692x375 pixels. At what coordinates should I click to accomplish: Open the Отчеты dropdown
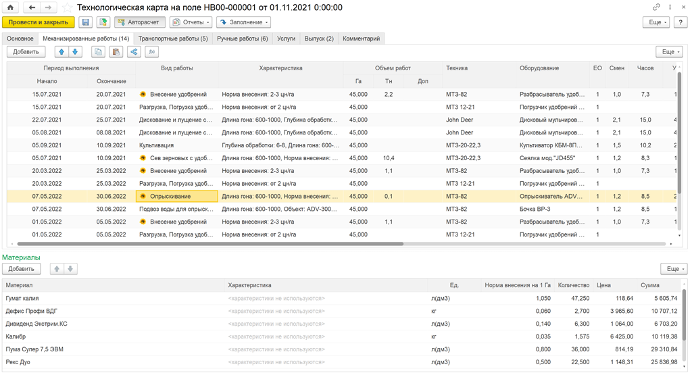[191, 22]
